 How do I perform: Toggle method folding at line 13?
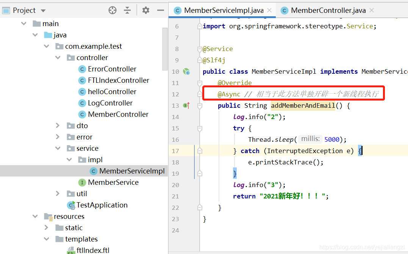(x=200, y=106)
